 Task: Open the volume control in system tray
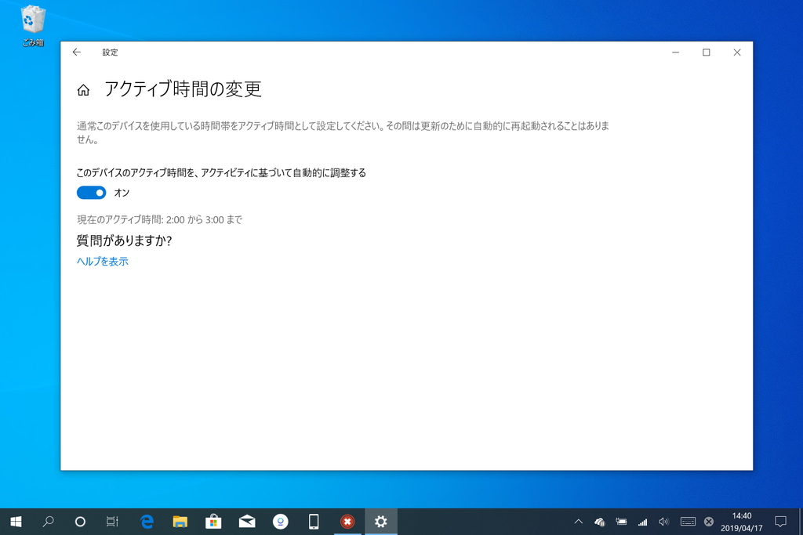(663, 521)
